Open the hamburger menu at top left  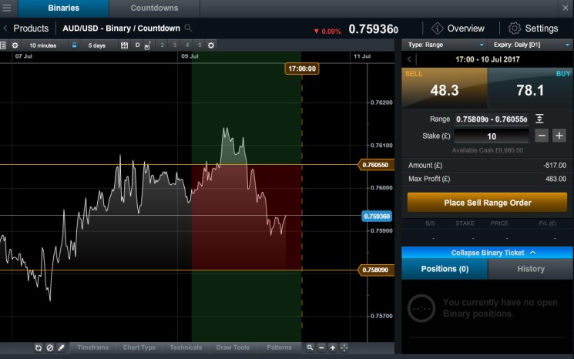pyautogui.click(x=7, y=8)
